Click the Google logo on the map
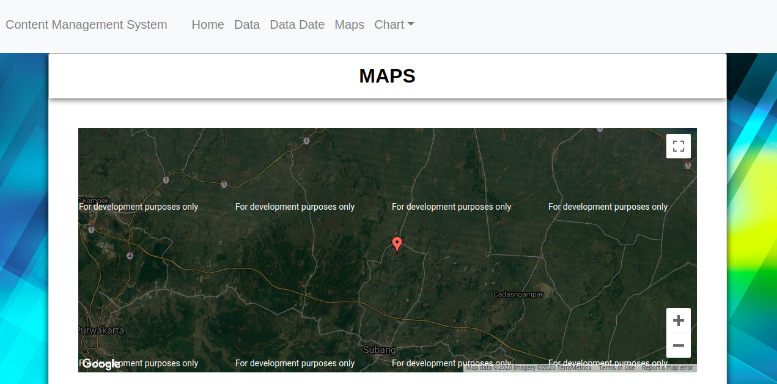Viewport: 777px width, 384px height. (x=101, y=364)
